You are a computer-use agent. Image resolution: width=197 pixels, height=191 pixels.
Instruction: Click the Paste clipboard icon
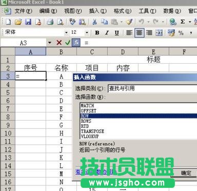[114, 22]
